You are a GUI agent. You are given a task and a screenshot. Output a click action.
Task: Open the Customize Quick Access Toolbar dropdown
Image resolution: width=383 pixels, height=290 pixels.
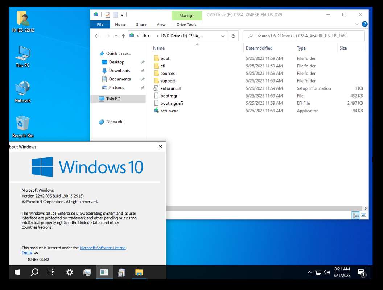coord(122,15)
